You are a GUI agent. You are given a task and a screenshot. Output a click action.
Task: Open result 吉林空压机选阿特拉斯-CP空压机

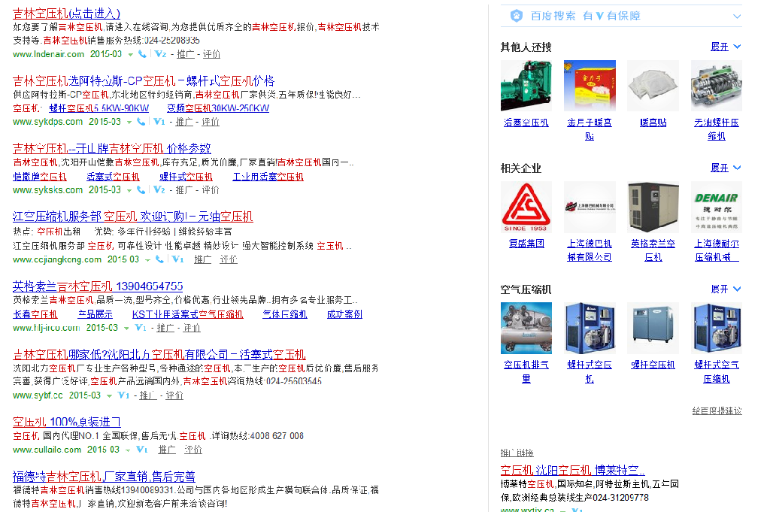144,81
